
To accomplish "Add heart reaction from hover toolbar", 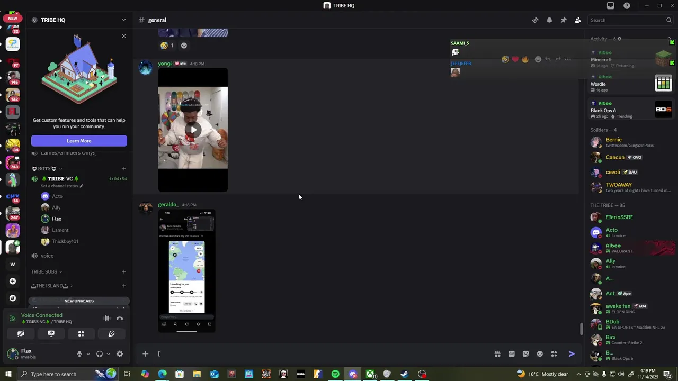I will (515, 59).
